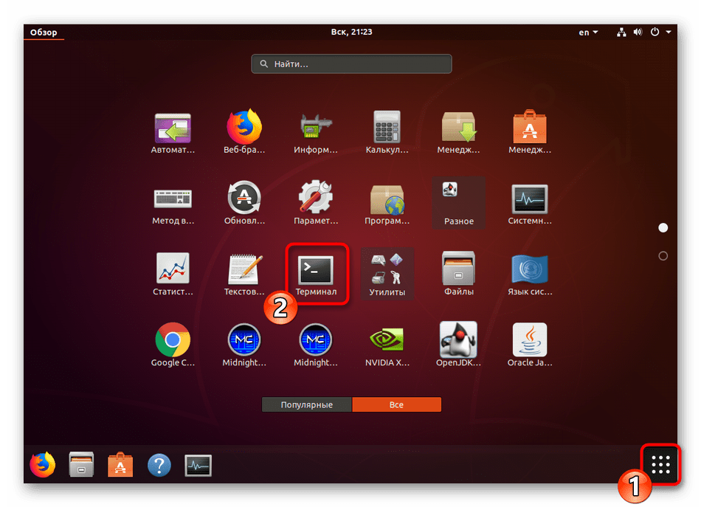Image resolution: width=701 pixels, height=507 pixels.
Task: Expand the en language dropdown
Action: tap(588, 32)
